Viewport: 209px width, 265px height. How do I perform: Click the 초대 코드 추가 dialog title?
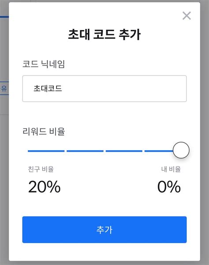[104, 34]
